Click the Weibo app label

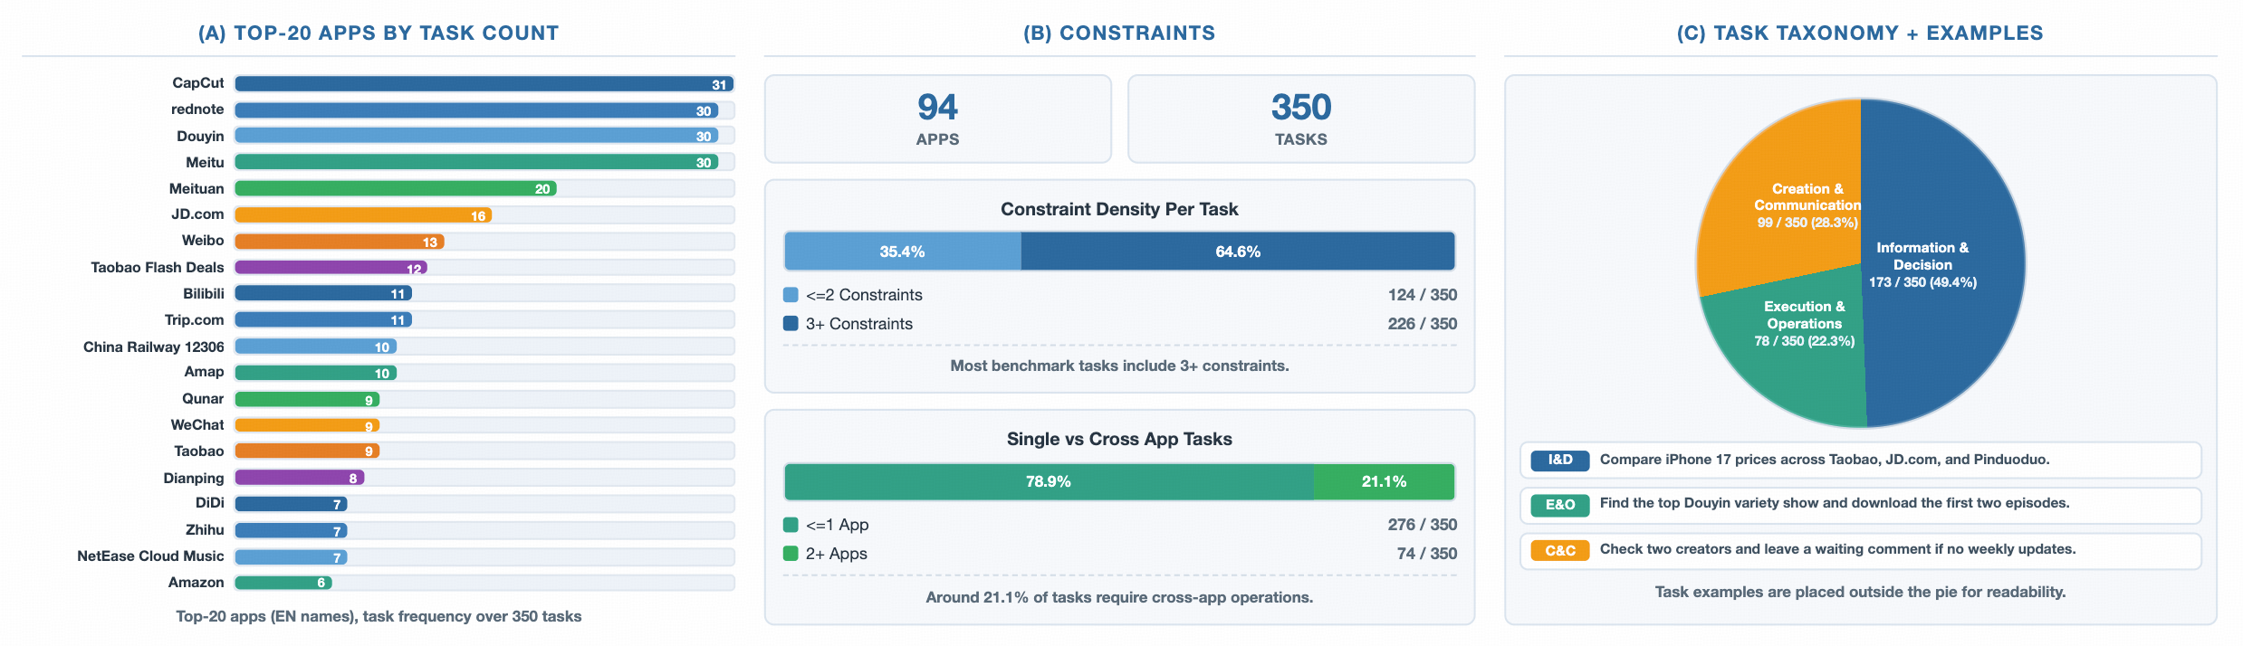point(203,241)
